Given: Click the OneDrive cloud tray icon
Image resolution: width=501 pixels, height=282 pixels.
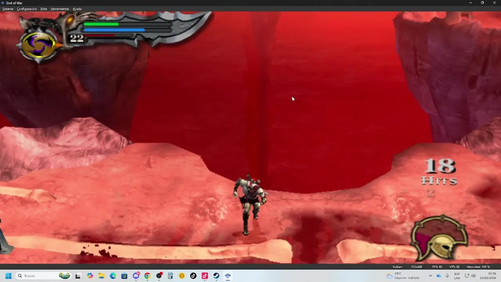Looking at the screenshot, I should point(438,276).
